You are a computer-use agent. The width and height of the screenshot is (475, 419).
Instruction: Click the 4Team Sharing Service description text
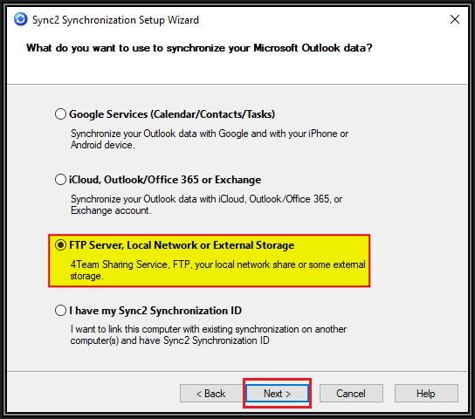point(217,270)
